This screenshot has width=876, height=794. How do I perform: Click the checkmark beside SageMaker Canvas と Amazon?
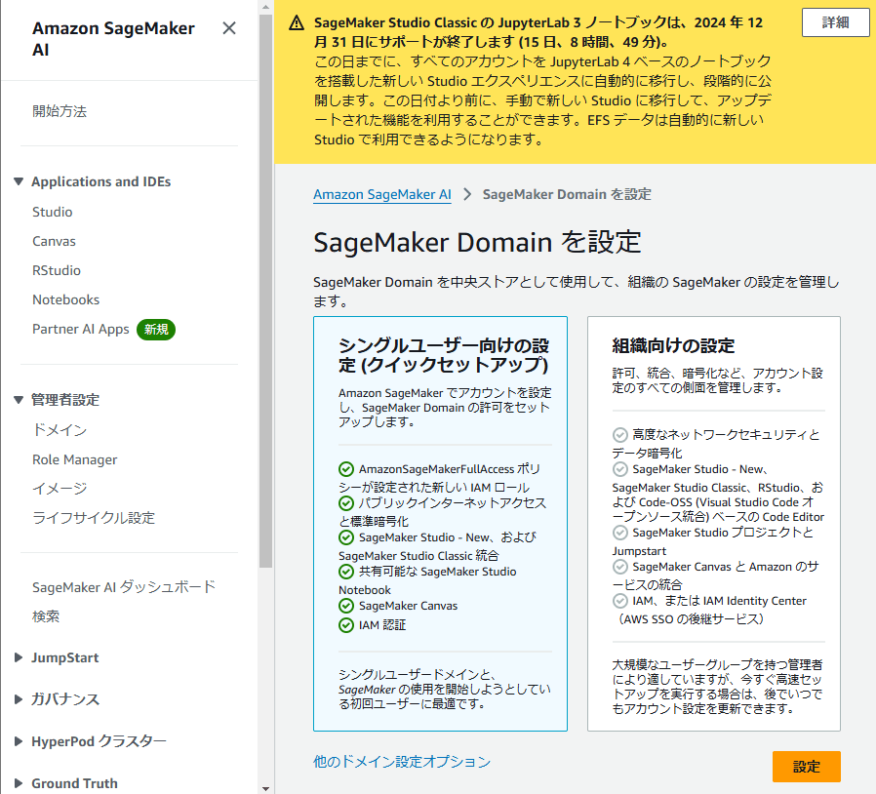pyautogui.click(x=620, y=567)
